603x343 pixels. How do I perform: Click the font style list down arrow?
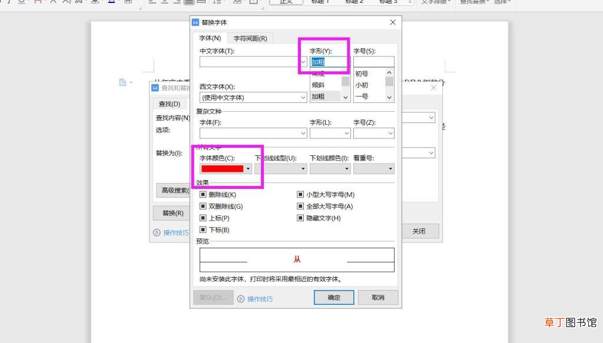(345, 98)
